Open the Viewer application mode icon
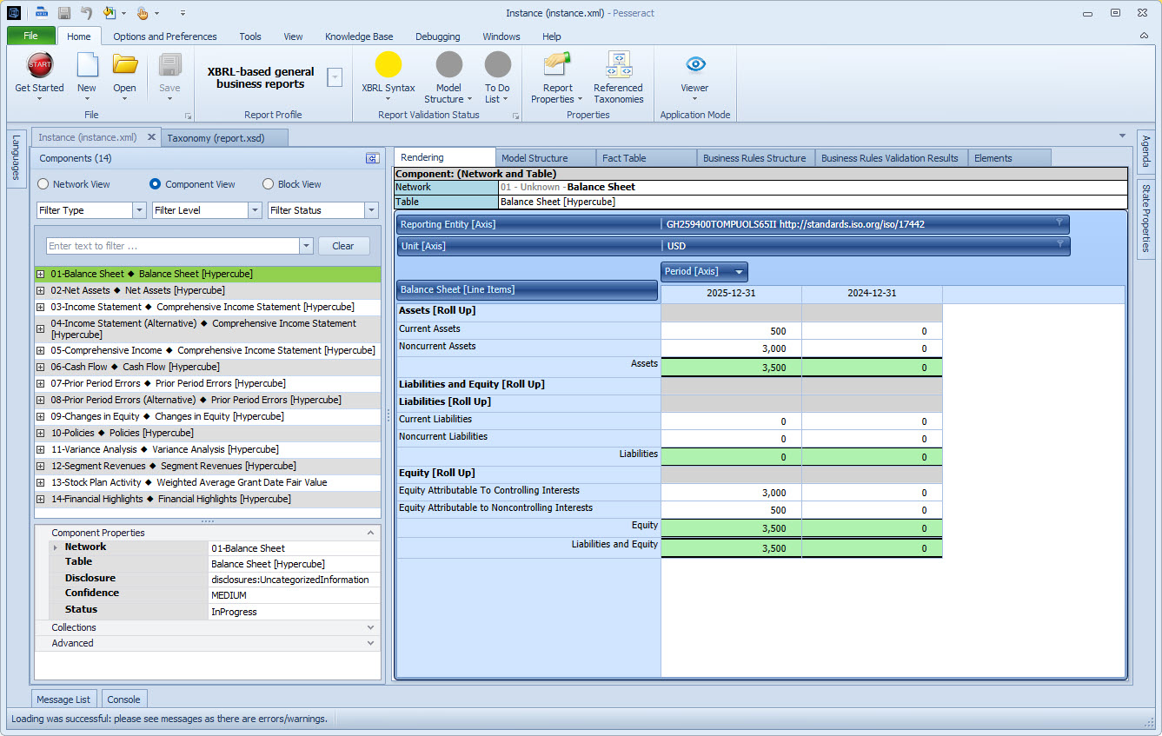 694,65
